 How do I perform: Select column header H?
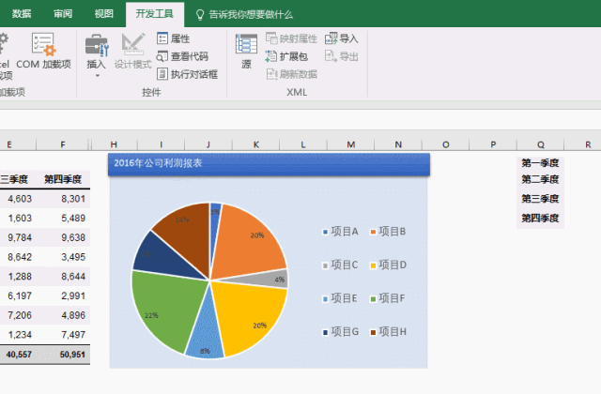[114, 144]
